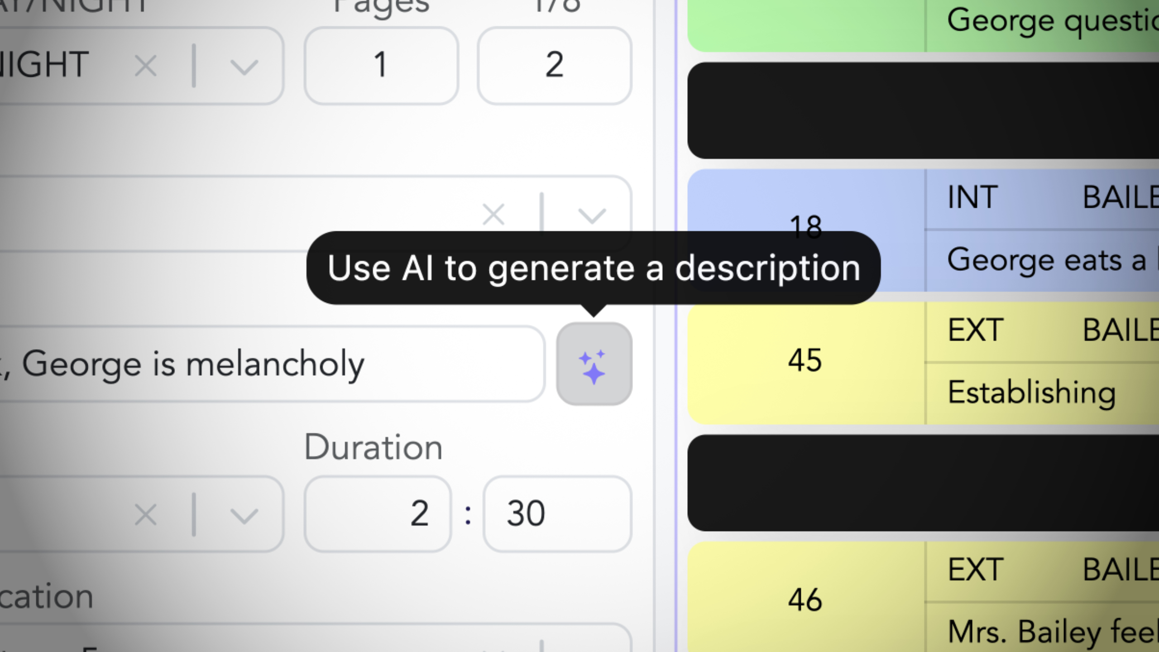
Task: Click the Mrs. Bailey description in scene 46
Action: click(1053, 631)
